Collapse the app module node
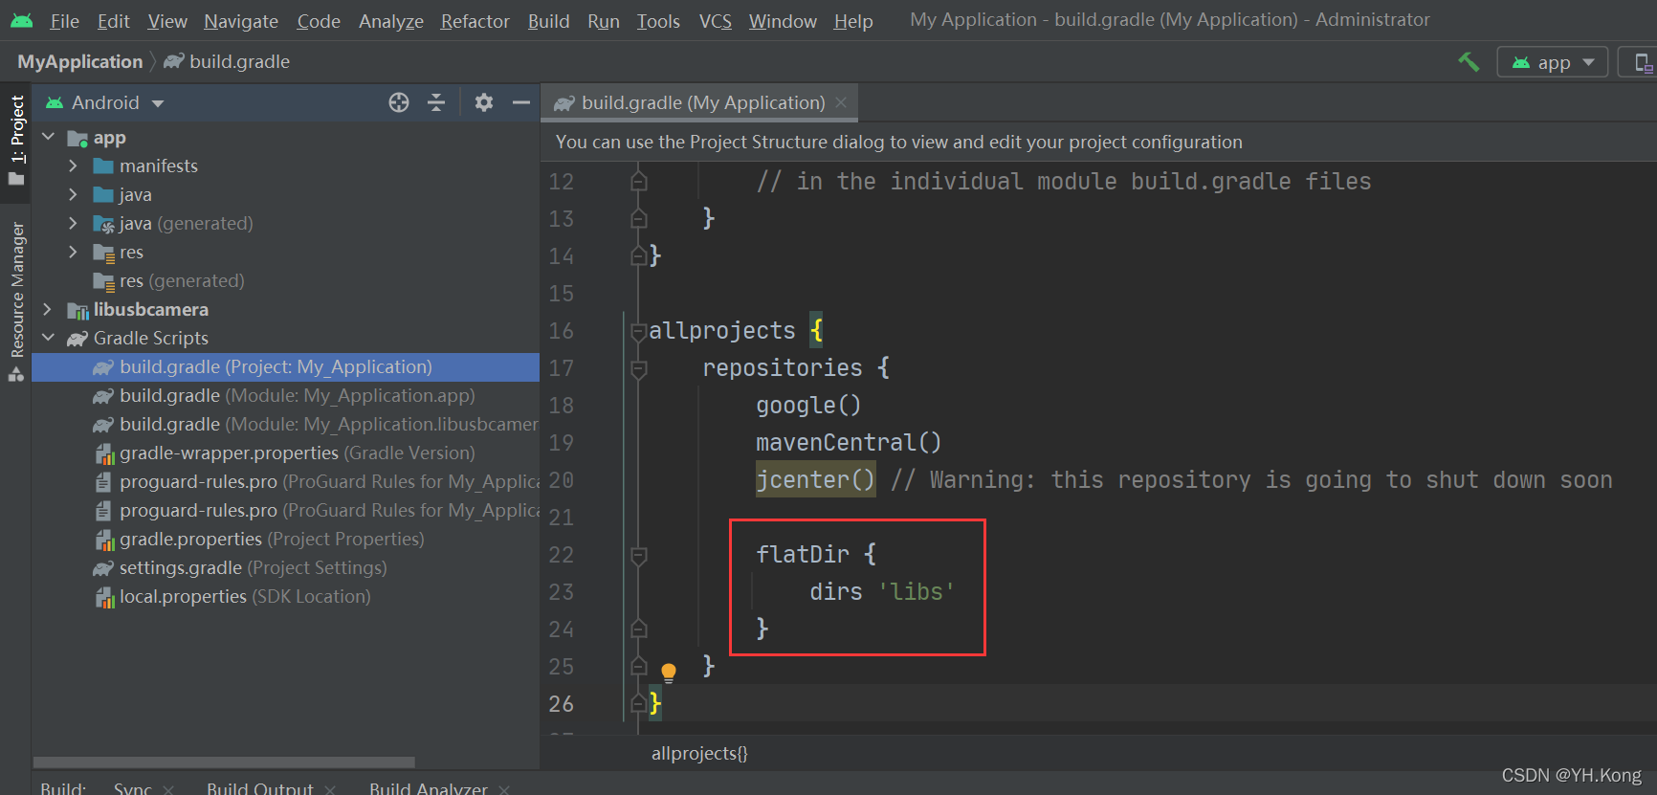Viewport: 1657px width, 795px height. click(48, 138)
